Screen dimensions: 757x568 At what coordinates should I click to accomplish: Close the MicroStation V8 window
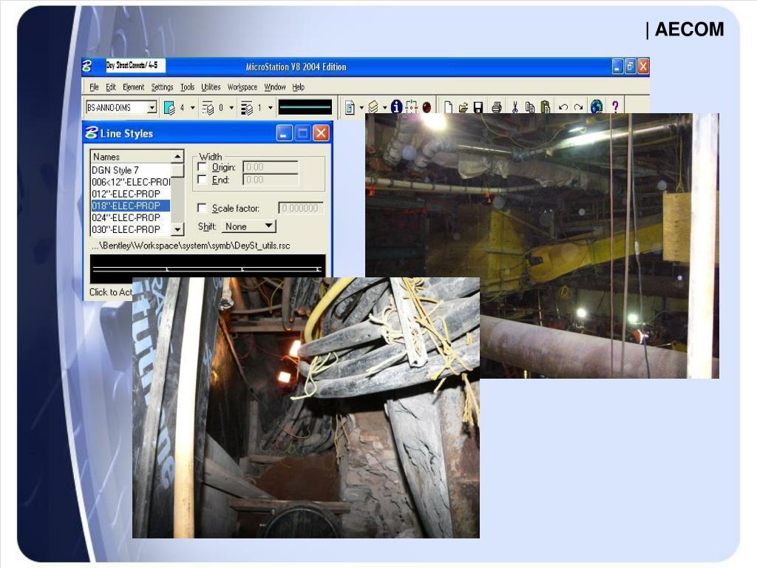click(x=643, y=66)
